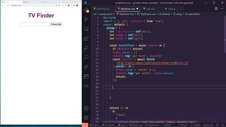This screenshot has width=226, height=127.
Task: Click the ESLint status item
Action: (x=183, y=125)
